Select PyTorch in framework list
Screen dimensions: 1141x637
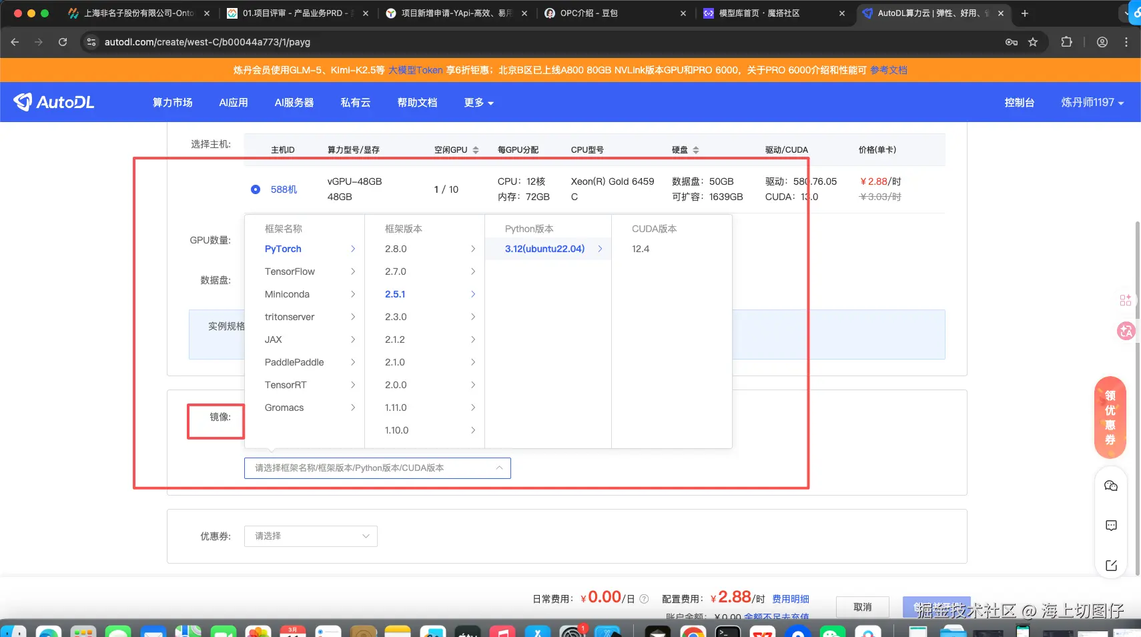click(x=305, y=249)
